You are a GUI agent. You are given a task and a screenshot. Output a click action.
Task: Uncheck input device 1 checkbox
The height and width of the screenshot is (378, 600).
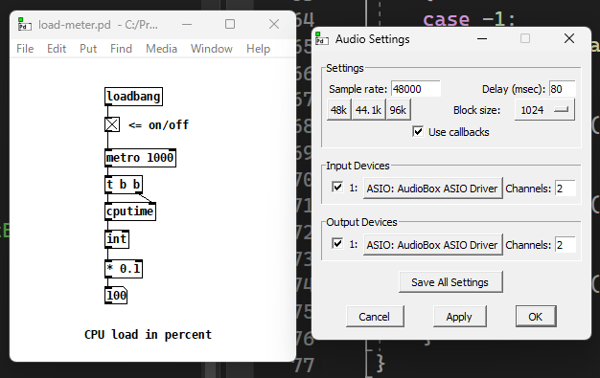pos(337,188)
